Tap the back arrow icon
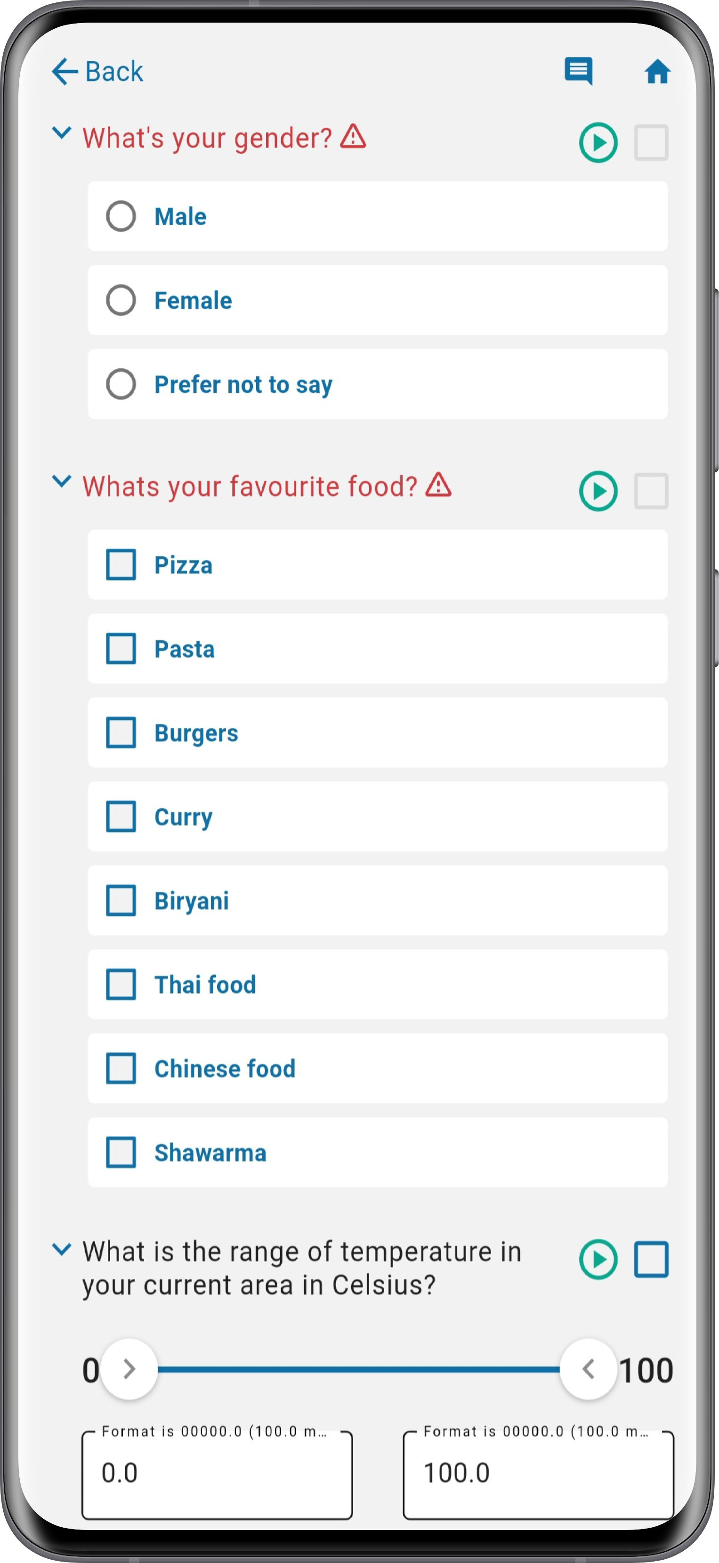Viewport: 719px width, 1563px height. [65, 72]
